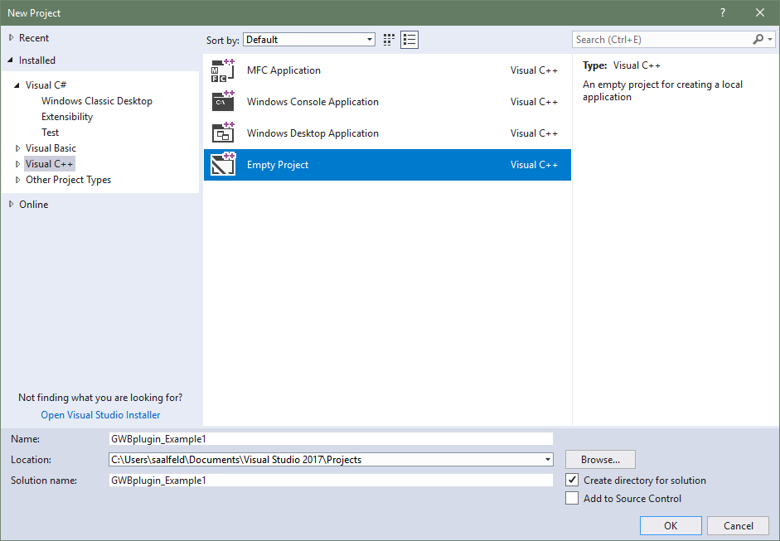Click the project Name input field

(x=331, y=438)
